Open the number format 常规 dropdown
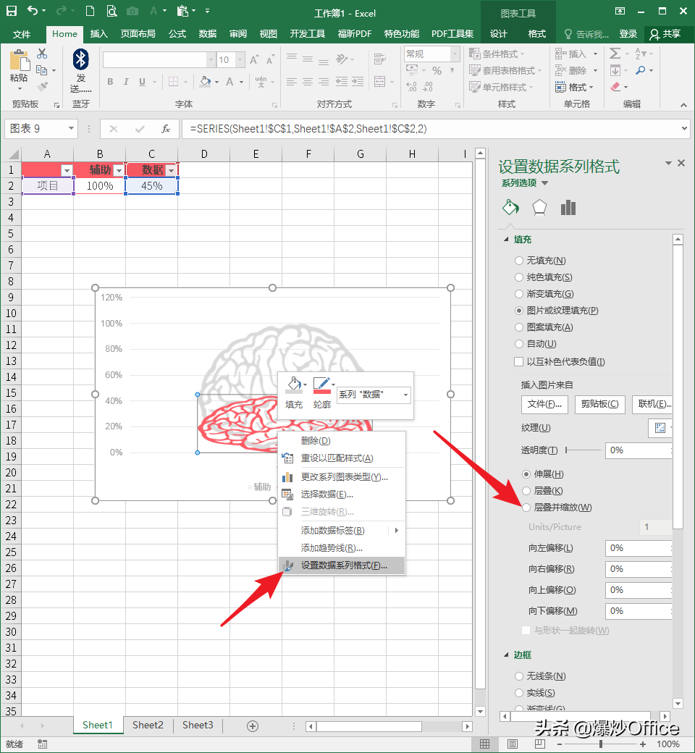The image size is (695, 753). 454,54
